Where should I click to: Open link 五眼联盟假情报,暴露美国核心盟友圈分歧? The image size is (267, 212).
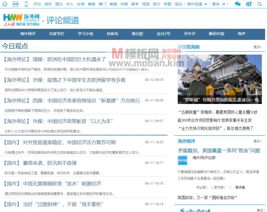click(218, 112)
